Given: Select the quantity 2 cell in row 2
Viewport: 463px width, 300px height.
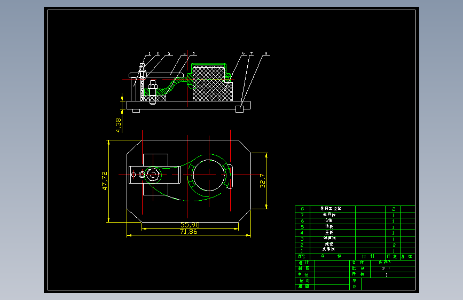Looking at the screenshot, I should click(393, 245).
